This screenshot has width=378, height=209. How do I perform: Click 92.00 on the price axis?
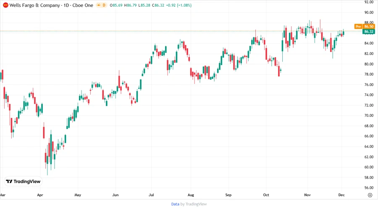click(x=369, y=2)
